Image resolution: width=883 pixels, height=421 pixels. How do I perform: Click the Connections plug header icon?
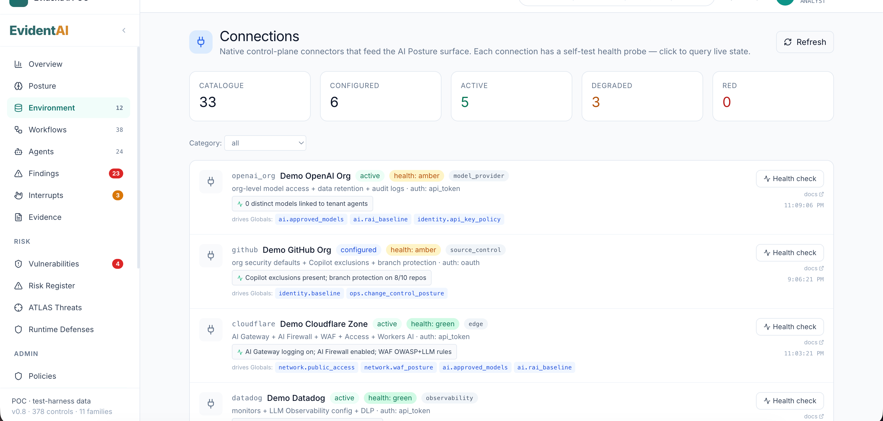click(201, 42)
